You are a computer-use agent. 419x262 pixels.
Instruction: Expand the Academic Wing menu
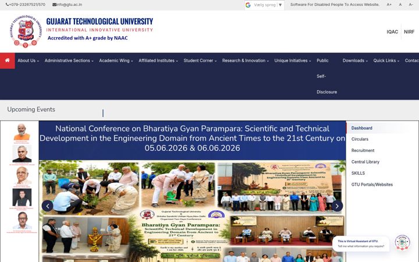tap(116, 61)
